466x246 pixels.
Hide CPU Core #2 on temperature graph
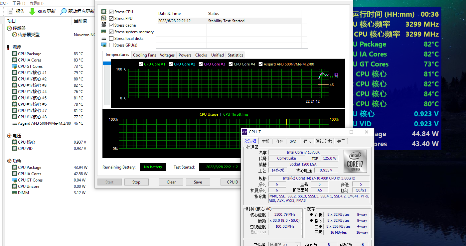point(171,64)
